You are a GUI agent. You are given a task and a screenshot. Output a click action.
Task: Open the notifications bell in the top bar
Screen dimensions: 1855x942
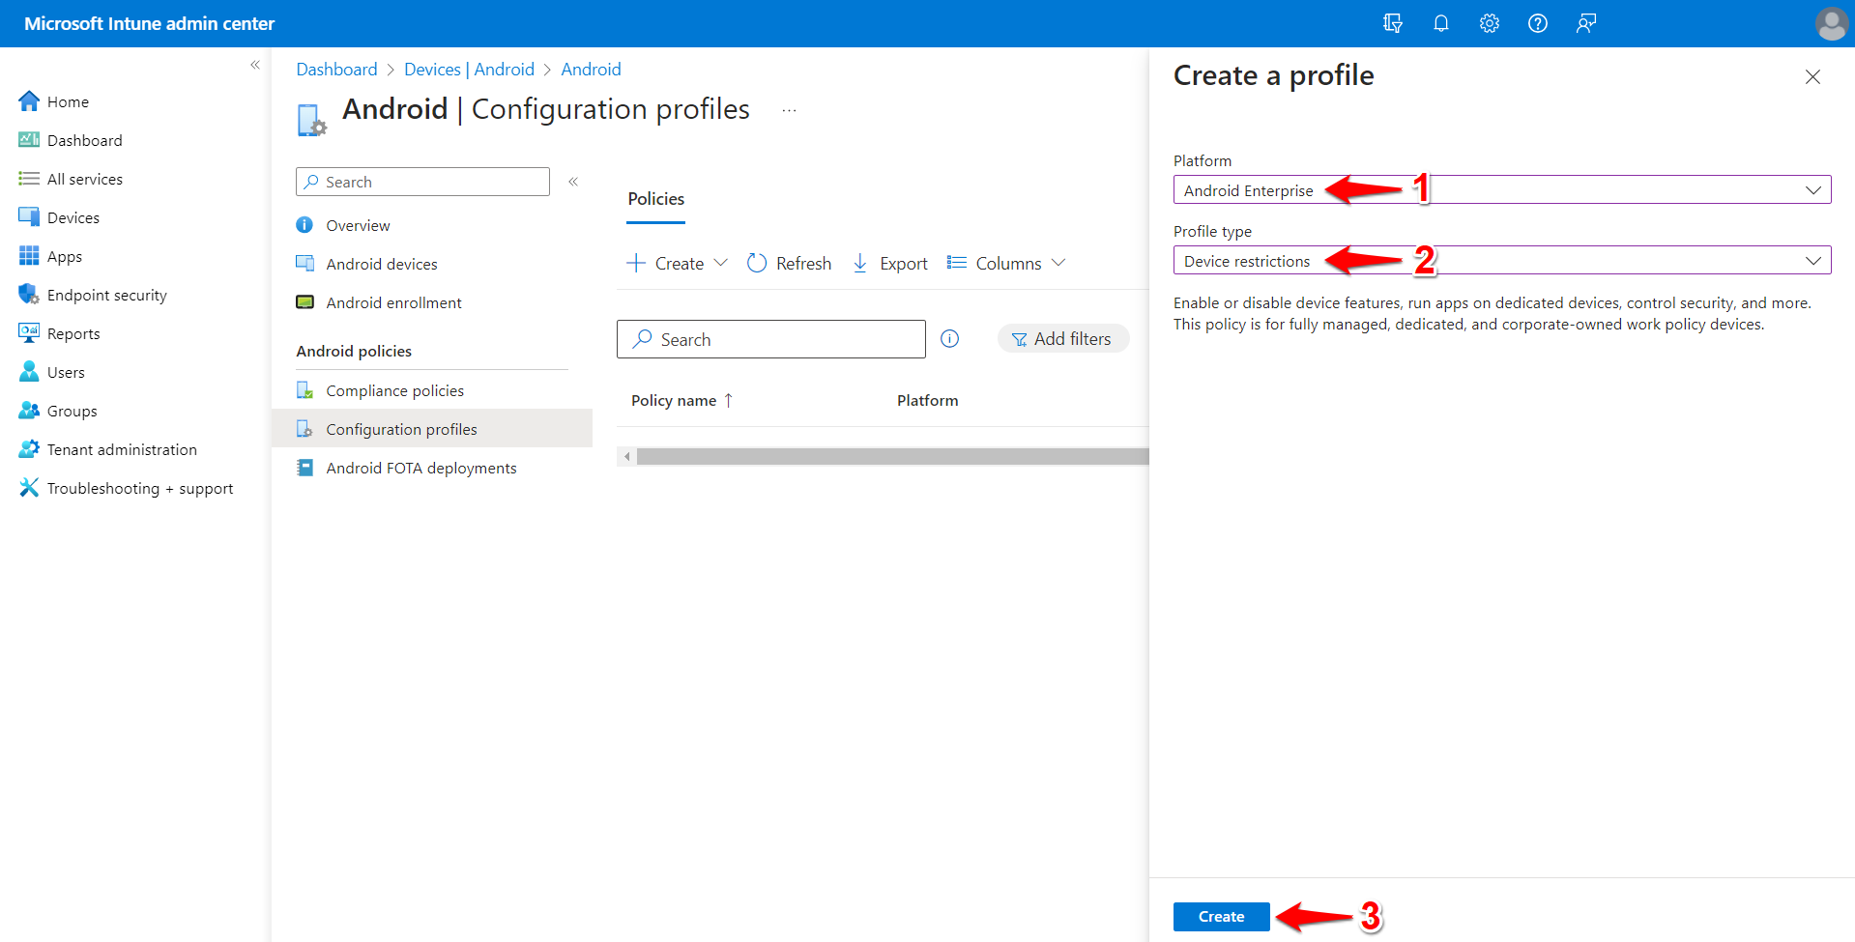pos(1440,22)
